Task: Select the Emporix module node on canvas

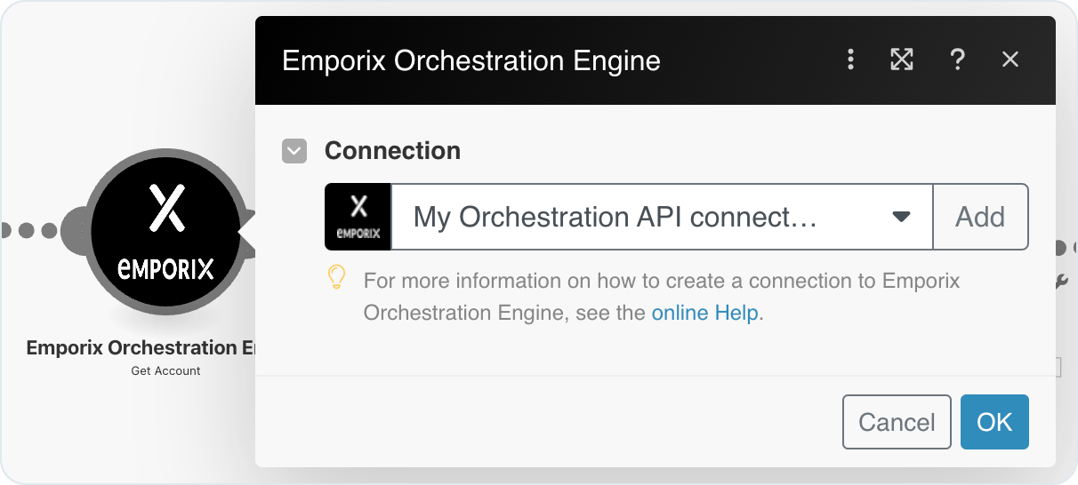Action: pos(166,231)
